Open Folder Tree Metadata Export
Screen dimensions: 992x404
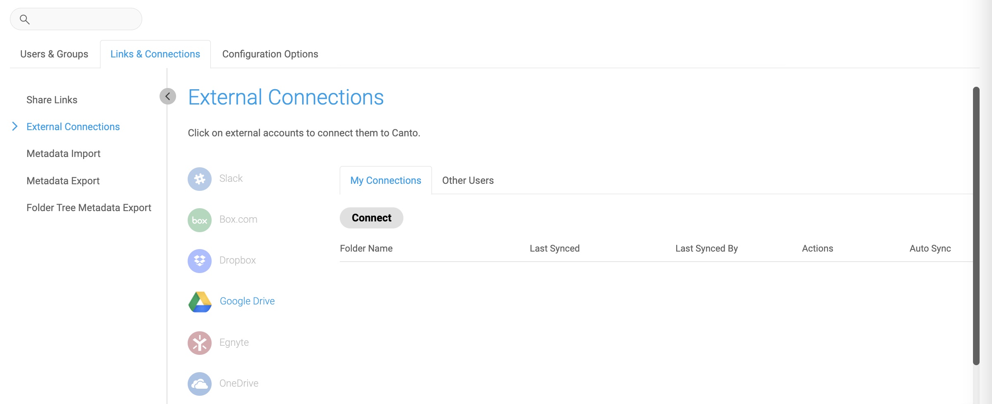coord(89,208)
